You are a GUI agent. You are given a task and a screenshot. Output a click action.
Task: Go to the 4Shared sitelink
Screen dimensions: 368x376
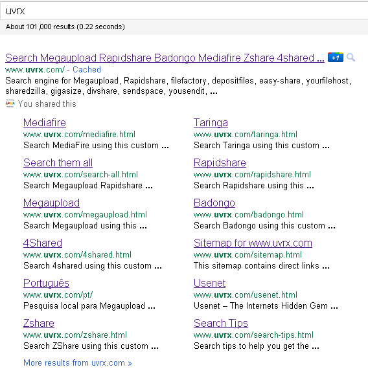click(x=43, y=243)
